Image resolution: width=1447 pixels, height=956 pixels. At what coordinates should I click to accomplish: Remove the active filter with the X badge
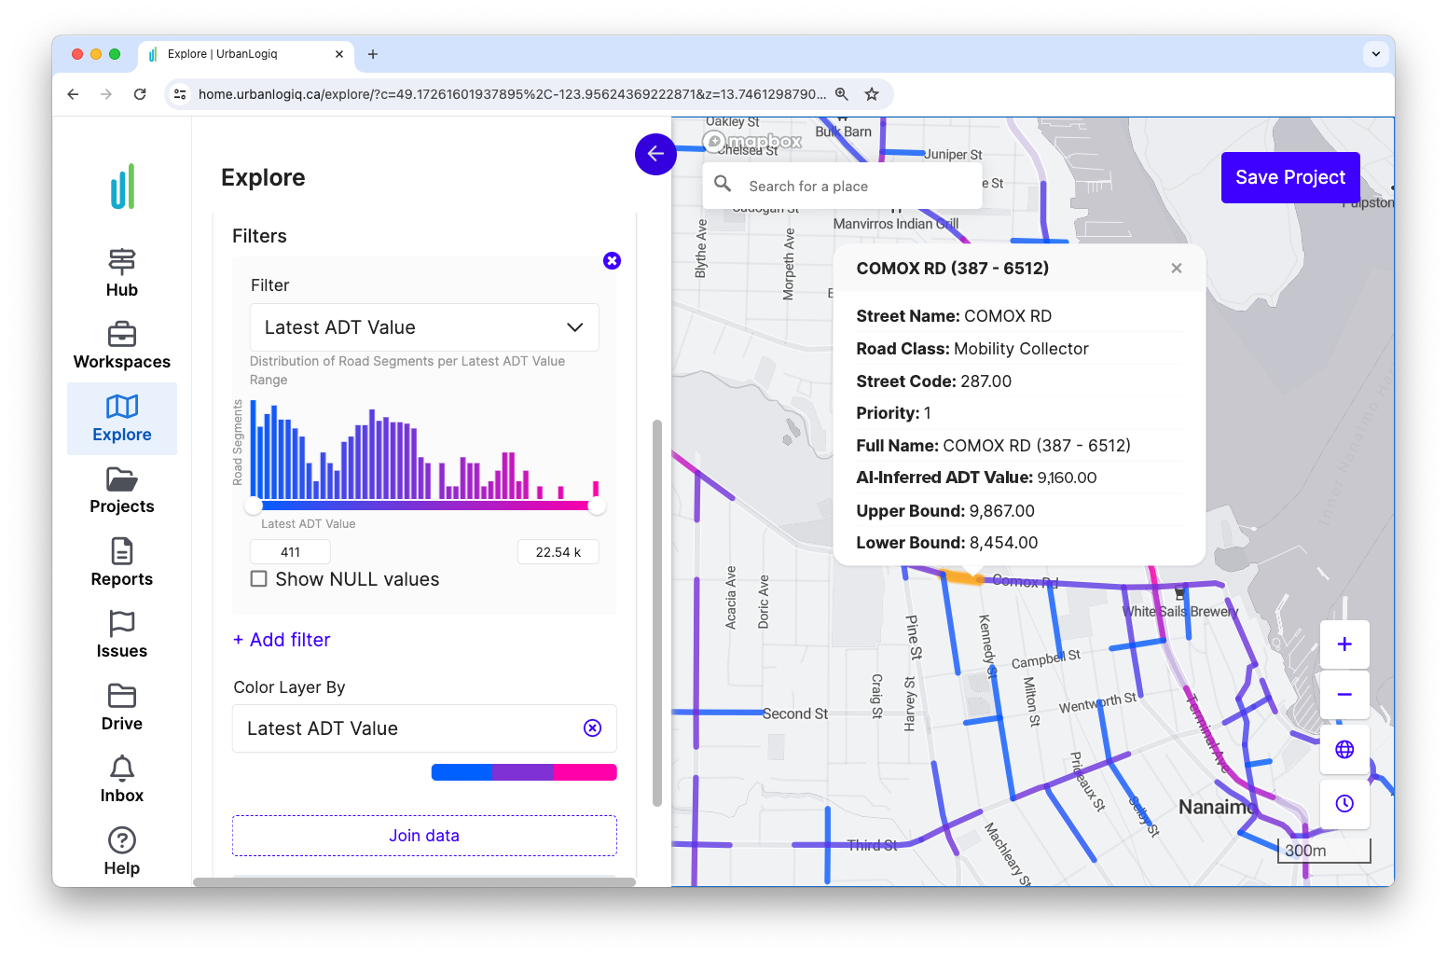[612, 260]
